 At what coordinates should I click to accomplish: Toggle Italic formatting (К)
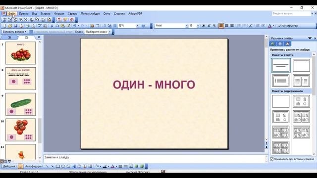(209, 26)
